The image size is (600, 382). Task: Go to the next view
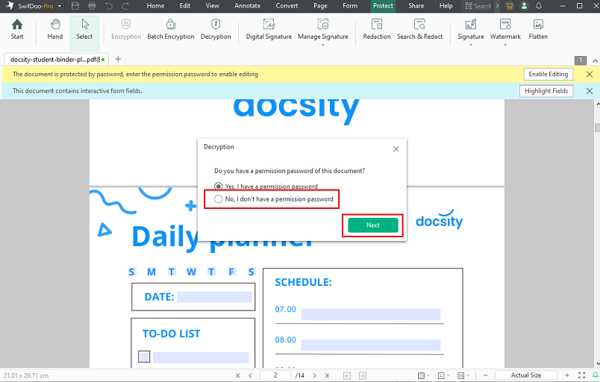coord(363,375)
